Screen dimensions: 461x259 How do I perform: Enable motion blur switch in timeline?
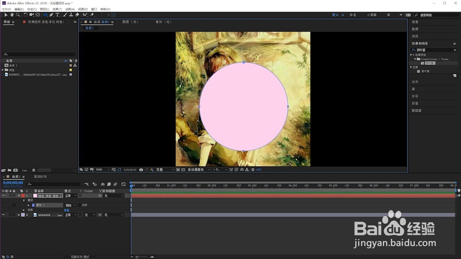(115, 184)
